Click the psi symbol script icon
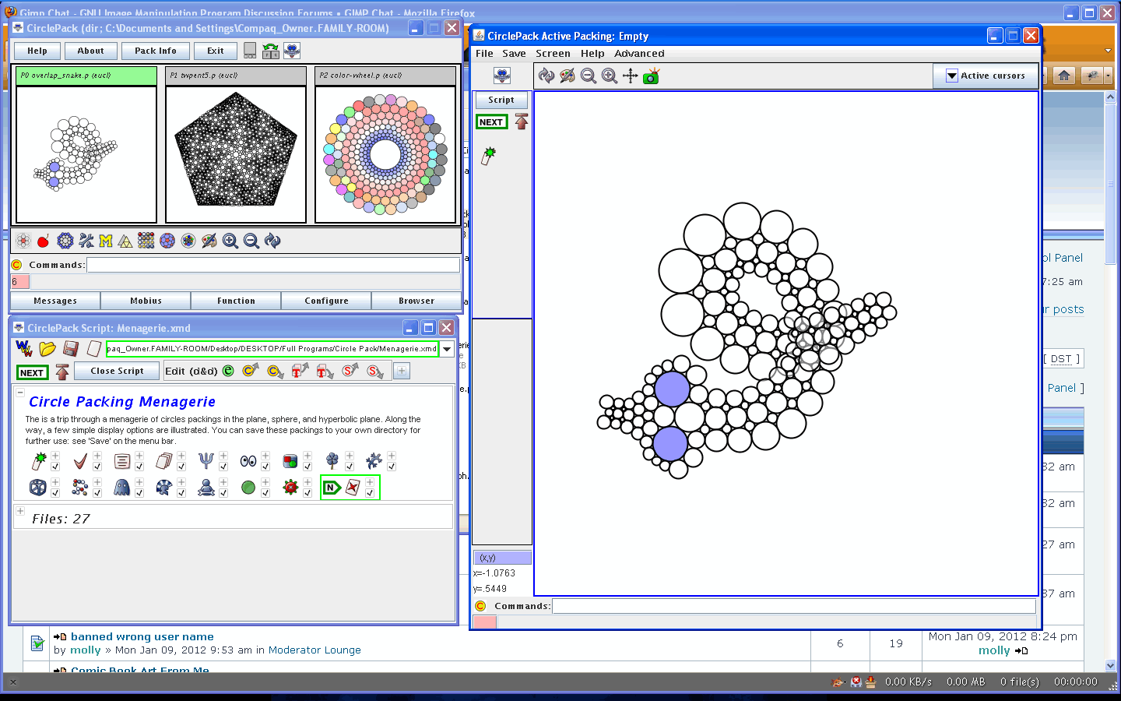The image size is (1121, 701). (206, 461)
